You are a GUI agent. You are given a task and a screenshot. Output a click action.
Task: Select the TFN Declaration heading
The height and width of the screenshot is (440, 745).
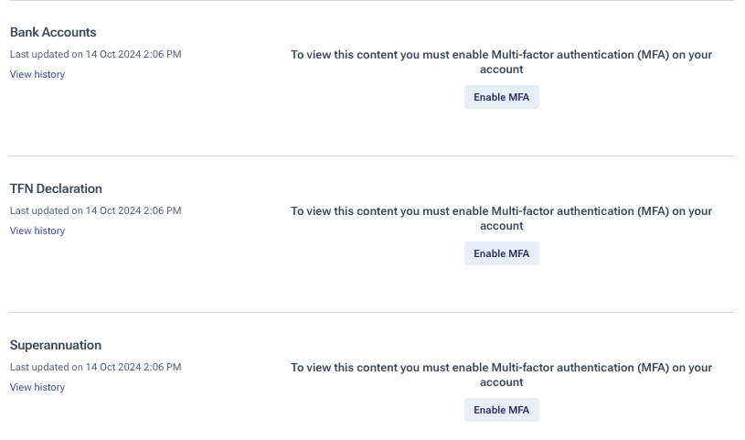pyautogui.click(x=56, y=188)
